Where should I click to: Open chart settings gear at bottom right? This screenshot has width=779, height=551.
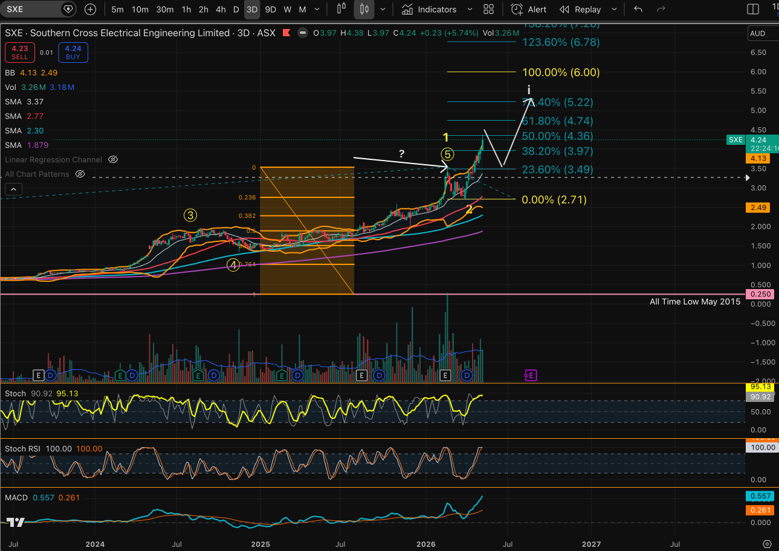click(x=767, y=544)
